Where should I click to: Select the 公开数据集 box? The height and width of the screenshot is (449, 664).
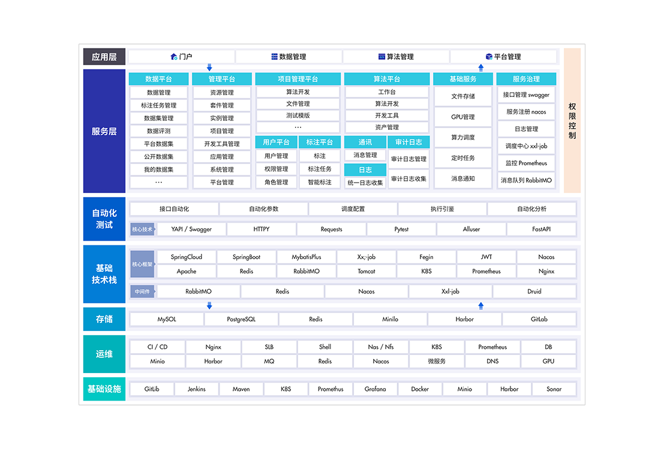pos(159,157)
